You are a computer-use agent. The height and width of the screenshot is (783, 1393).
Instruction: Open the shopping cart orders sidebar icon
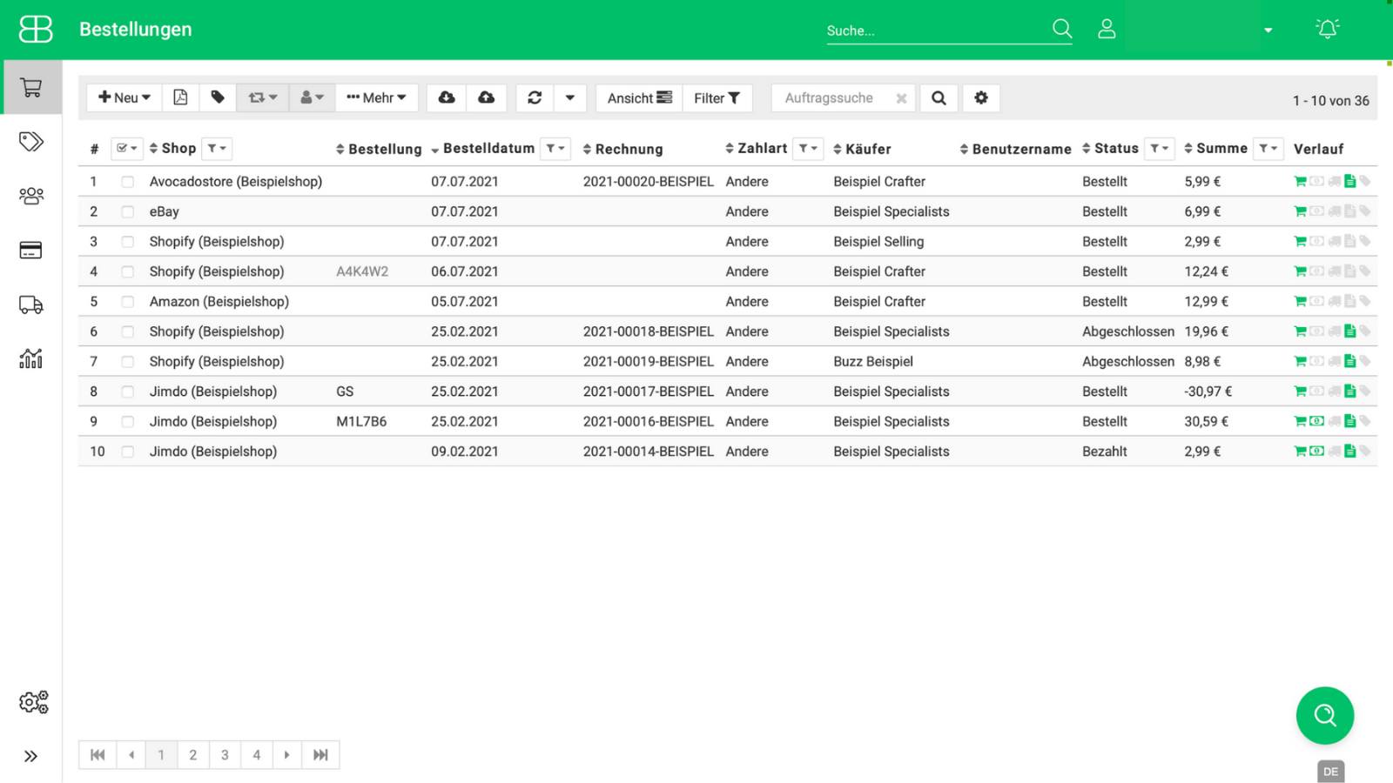(31, 88)
